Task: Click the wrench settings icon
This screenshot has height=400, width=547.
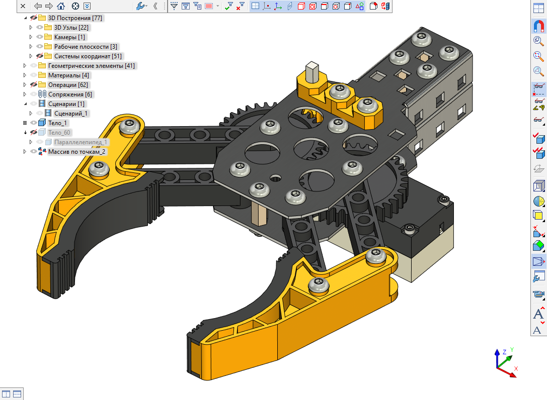Action: coord(140,7)
